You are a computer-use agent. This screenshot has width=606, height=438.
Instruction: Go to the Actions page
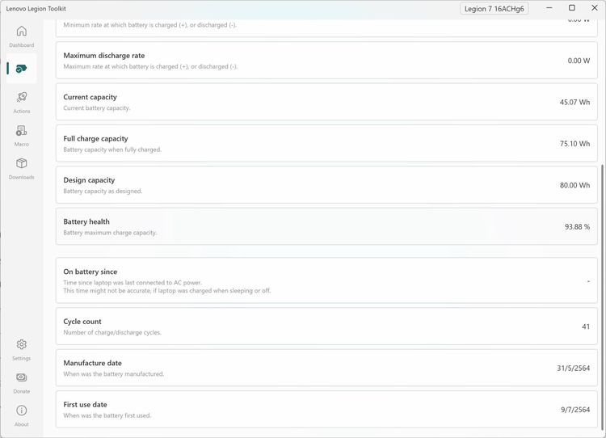point(22,102)
